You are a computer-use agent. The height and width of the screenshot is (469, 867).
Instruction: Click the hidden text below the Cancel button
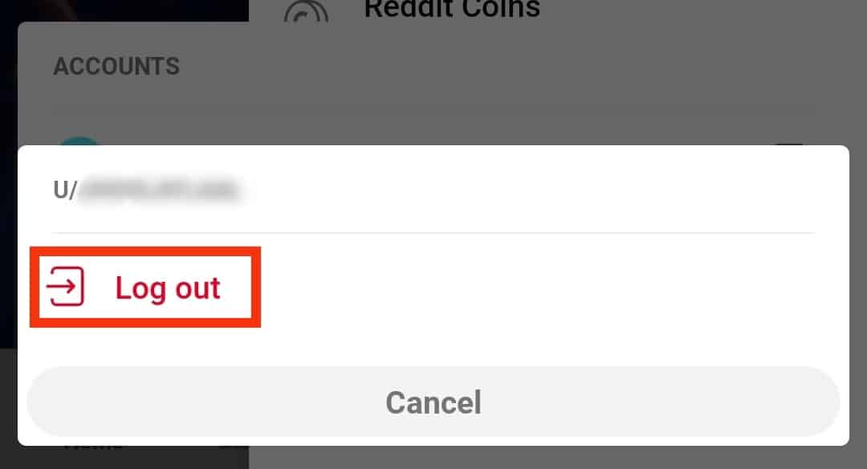coord(92,447)
